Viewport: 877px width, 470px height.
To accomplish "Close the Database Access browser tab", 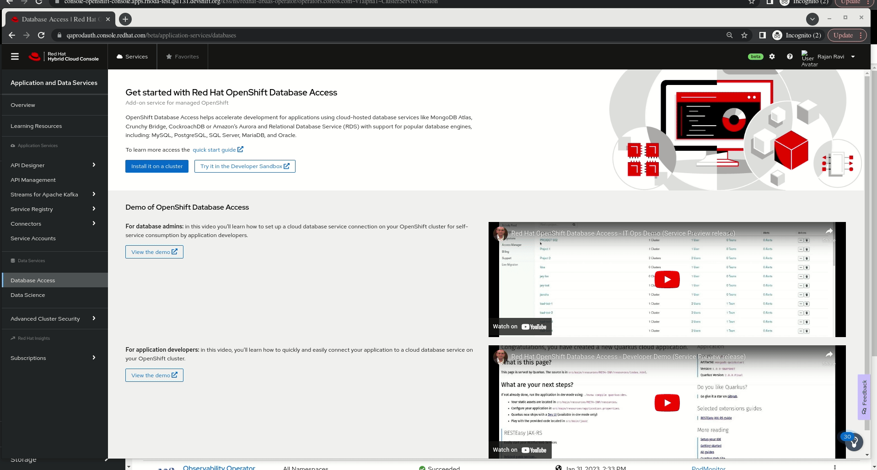I will click(108, 19).
